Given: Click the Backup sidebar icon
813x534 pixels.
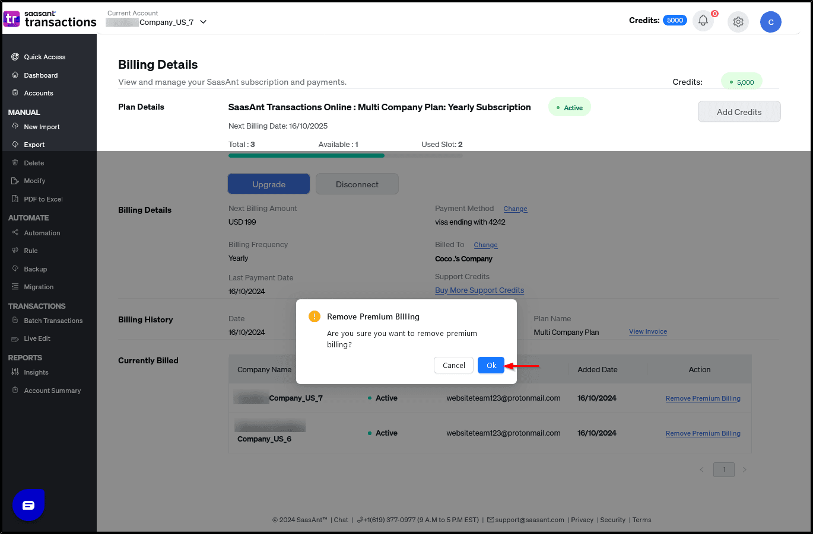Looking at the screenshot, I should (15, 268).
